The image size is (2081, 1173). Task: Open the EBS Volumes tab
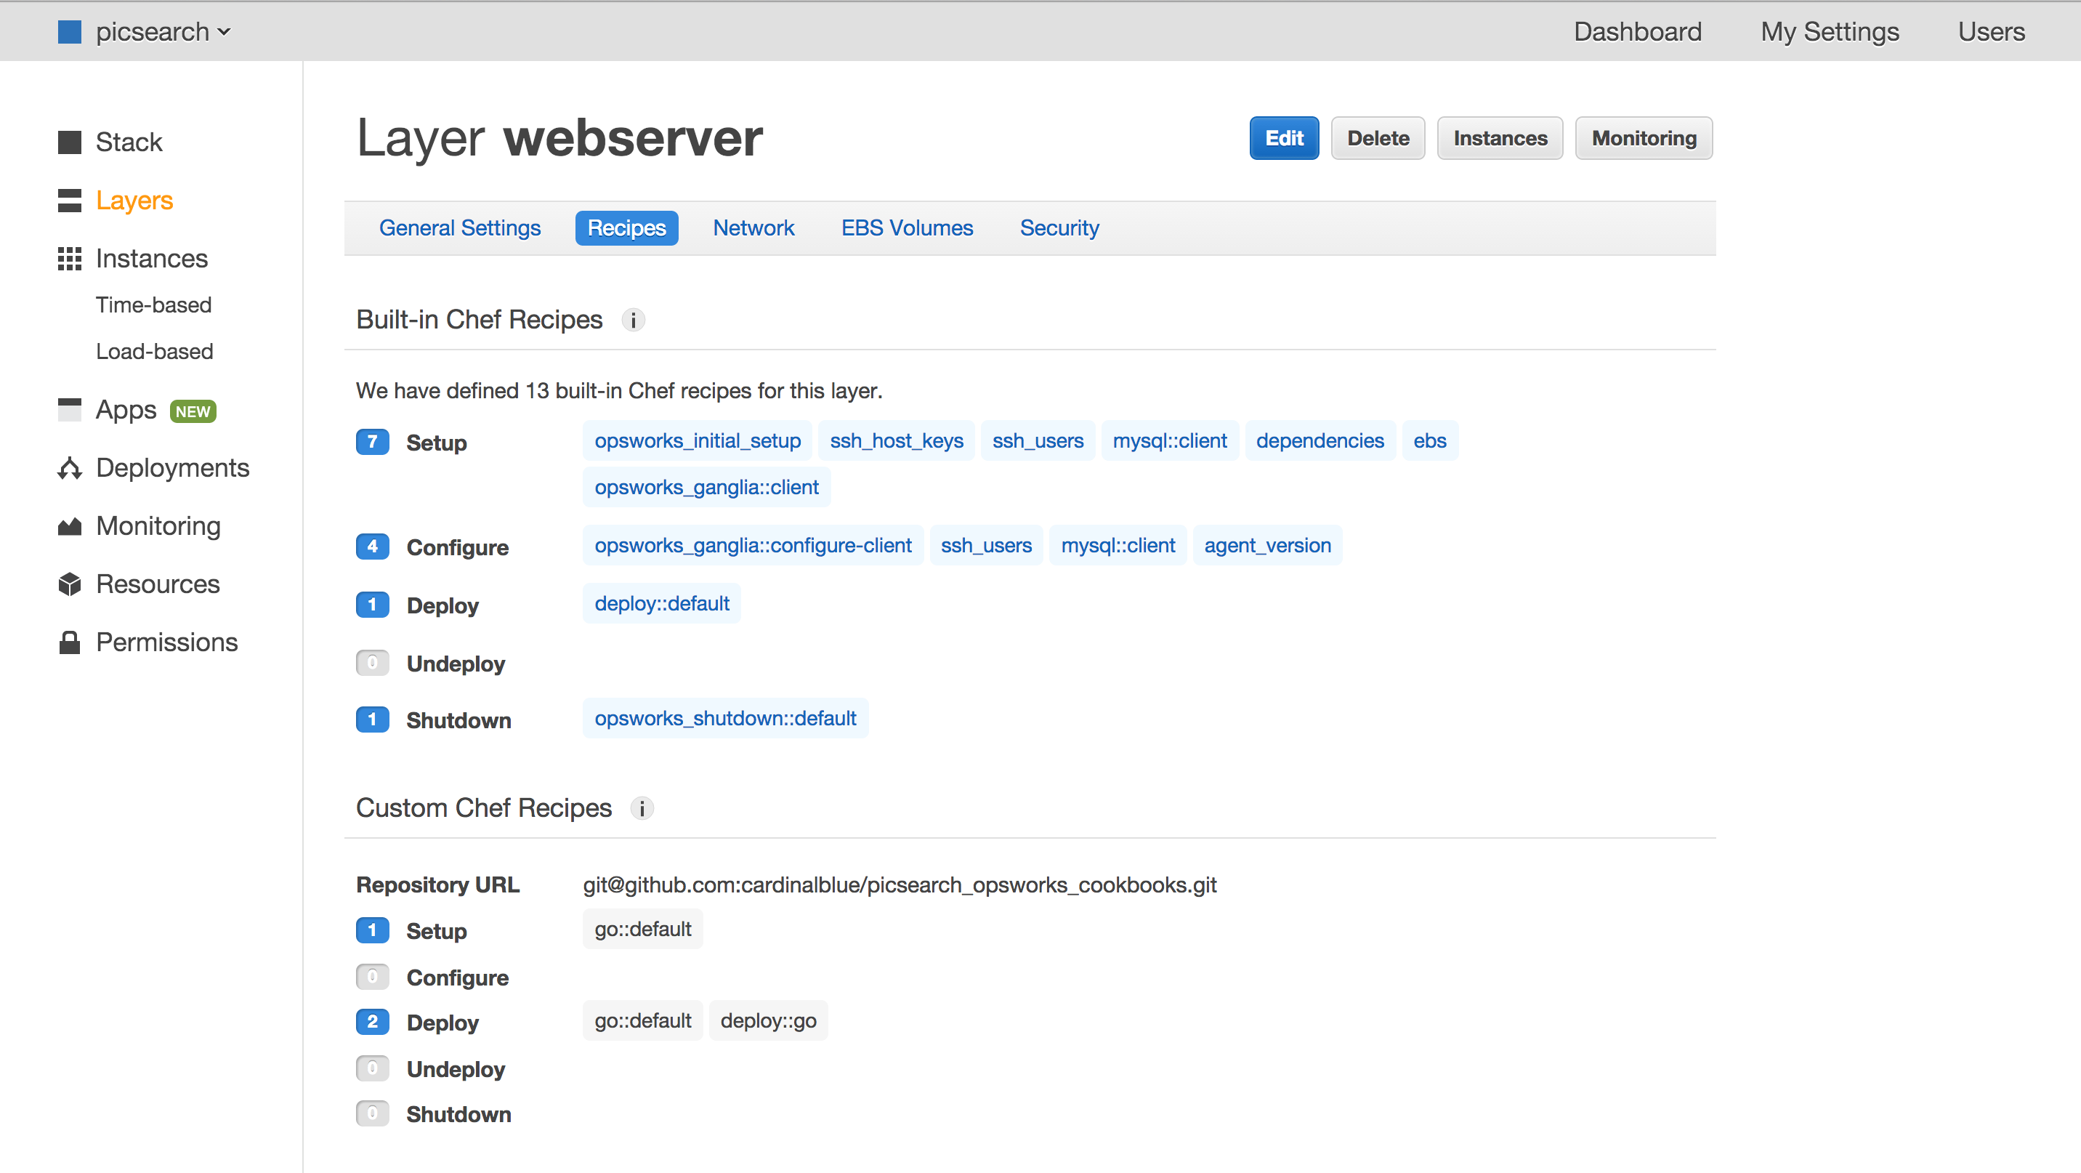[x=906, y=229]
